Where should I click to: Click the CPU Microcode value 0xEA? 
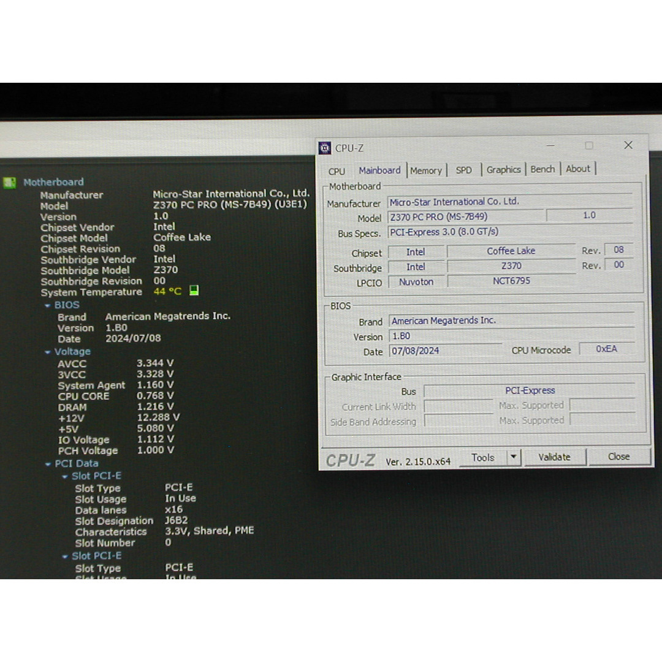click(606, 349)
